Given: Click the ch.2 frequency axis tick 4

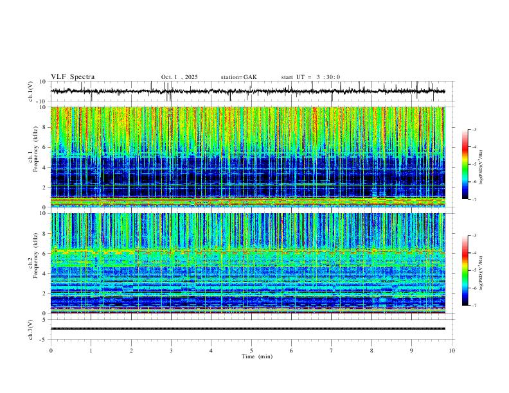Looking at the screenshot, I should tap(44, 274).
